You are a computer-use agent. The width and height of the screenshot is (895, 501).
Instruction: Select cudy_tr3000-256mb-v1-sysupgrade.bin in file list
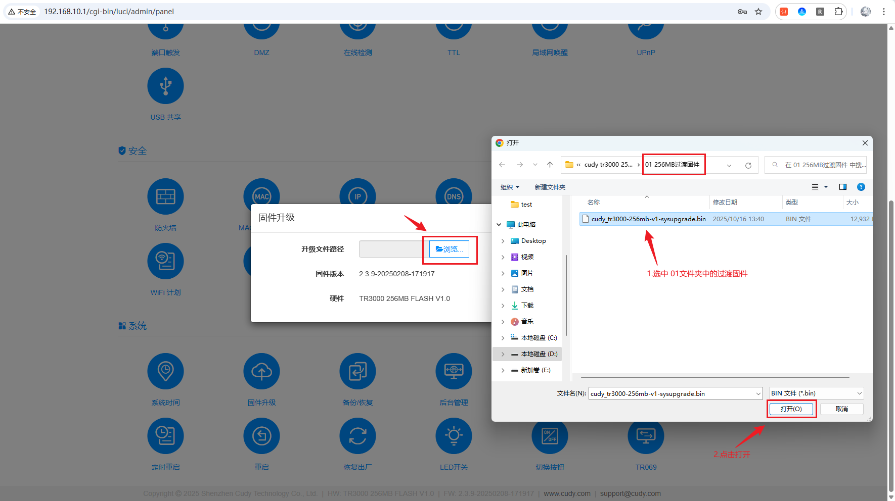[x=648, y=219]
